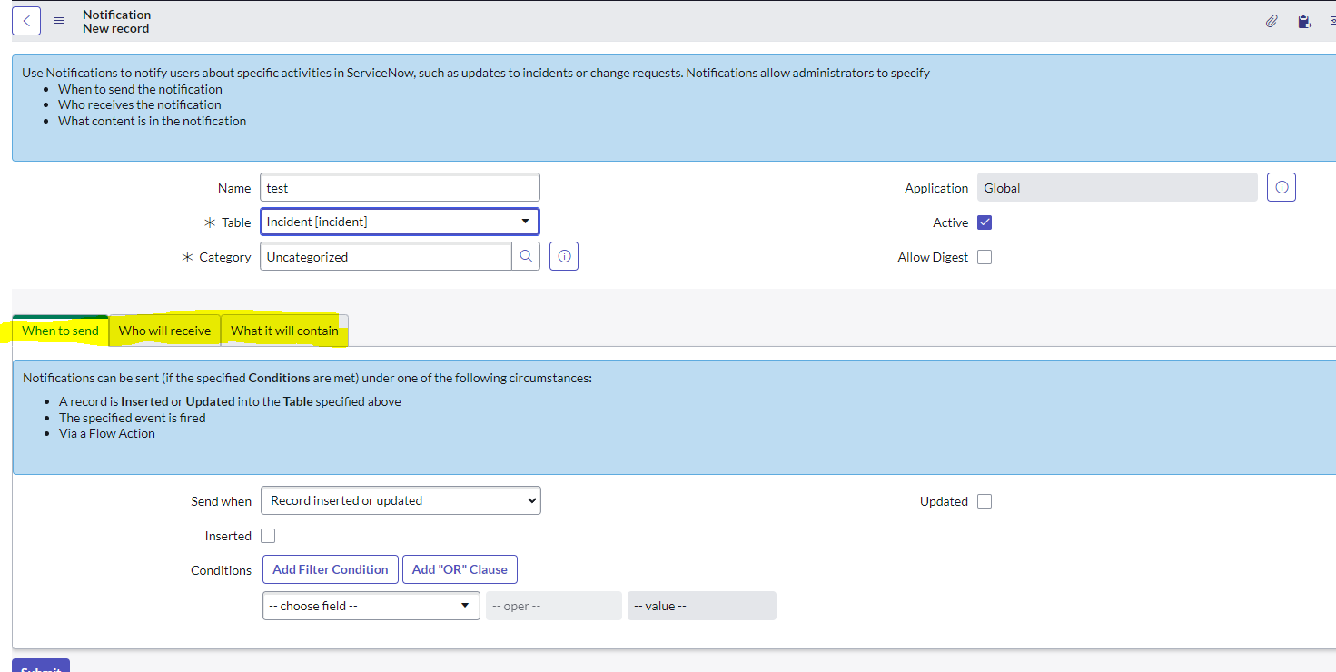Screen dimensions: 1336x672
Task: Click the back arrow button
Action: [x=26, y=21]
